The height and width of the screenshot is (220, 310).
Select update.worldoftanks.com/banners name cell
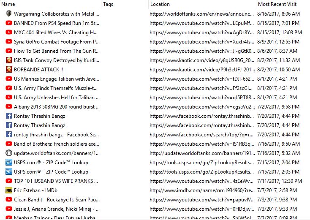point(57,153)
